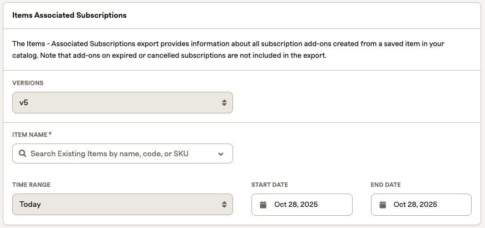This screenshot has height=228, width=485.
Task: Click the START DATE field label
Action: click(270, 185)
